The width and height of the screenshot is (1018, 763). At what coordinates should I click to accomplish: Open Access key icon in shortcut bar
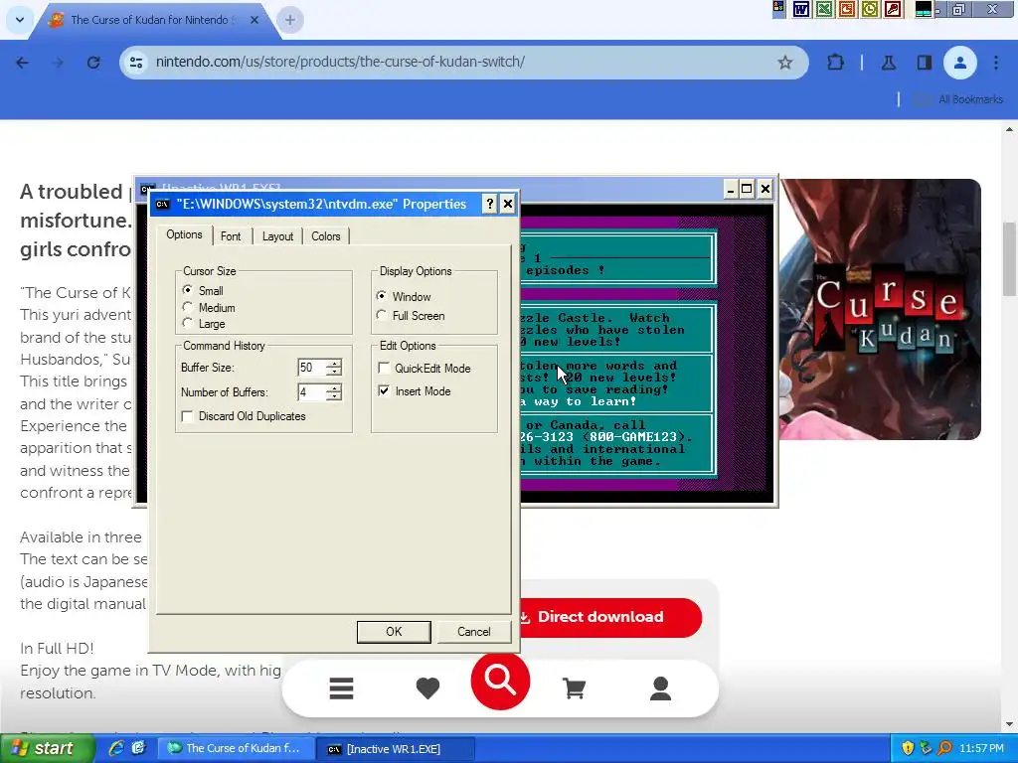tap(894, 9)
